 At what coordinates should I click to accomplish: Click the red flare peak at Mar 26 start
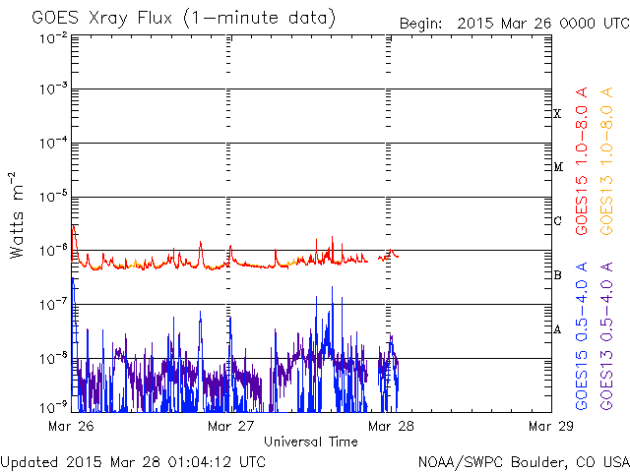click(x=74, y=228)
